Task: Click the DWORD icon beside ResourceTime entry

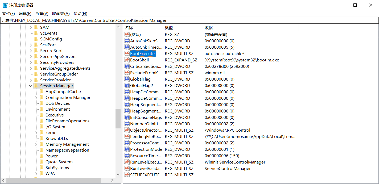Action: click(x=127, y=156)
